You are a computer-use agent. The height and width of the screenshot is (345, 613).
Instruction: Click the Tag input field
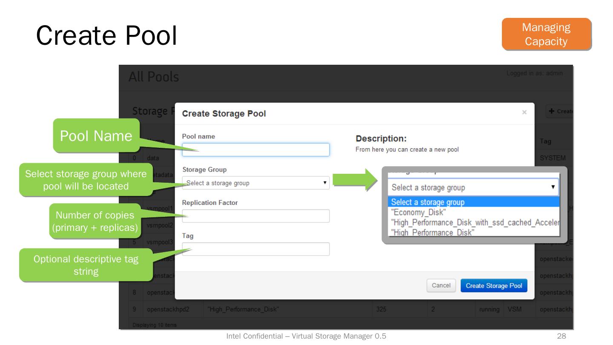click(255, 249)
